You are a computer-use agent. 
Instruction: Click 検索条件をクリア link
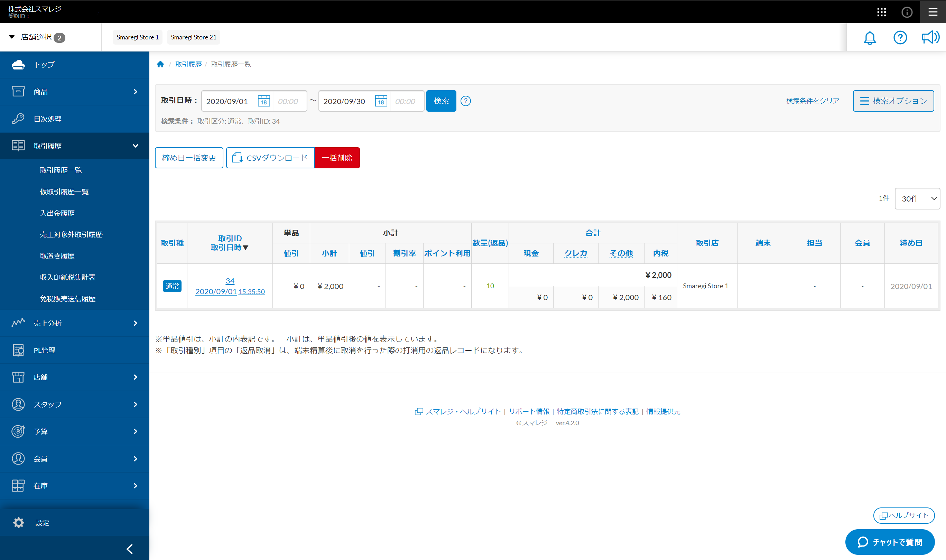pos(813,101)
